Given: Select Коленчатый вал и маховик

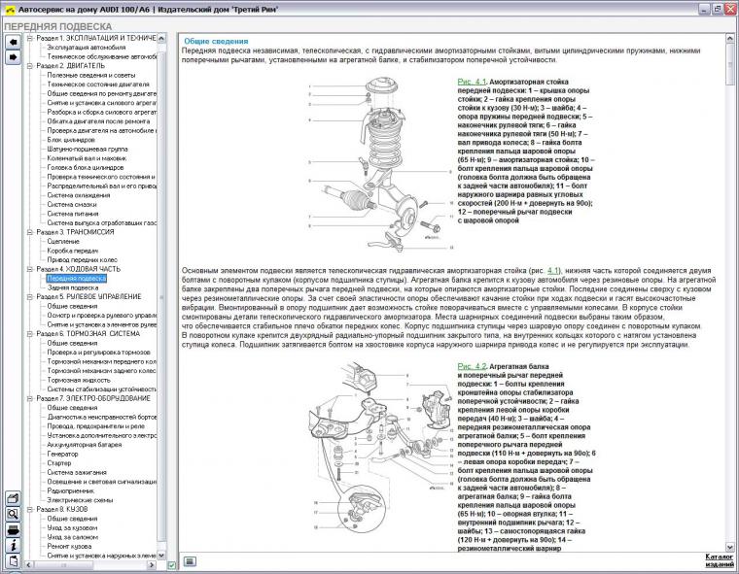Looking at the screenshot, I should tap(87, 158).
